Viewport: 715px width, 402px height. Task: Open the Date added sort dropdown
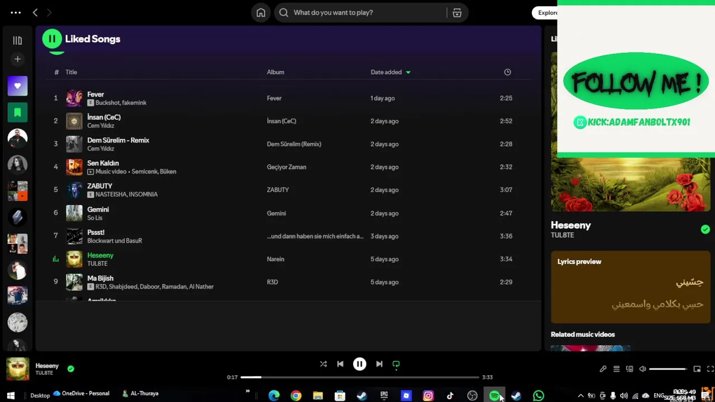pyautogui.click(x=390, y=72)
